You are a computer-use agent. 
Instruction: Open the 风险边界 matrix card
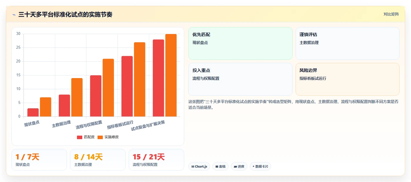347,79
